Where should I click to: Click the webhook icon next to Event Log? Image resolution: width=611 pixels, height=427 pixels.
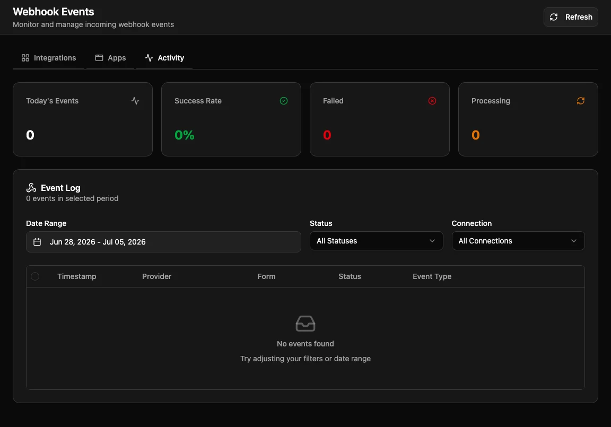(31, 188)
